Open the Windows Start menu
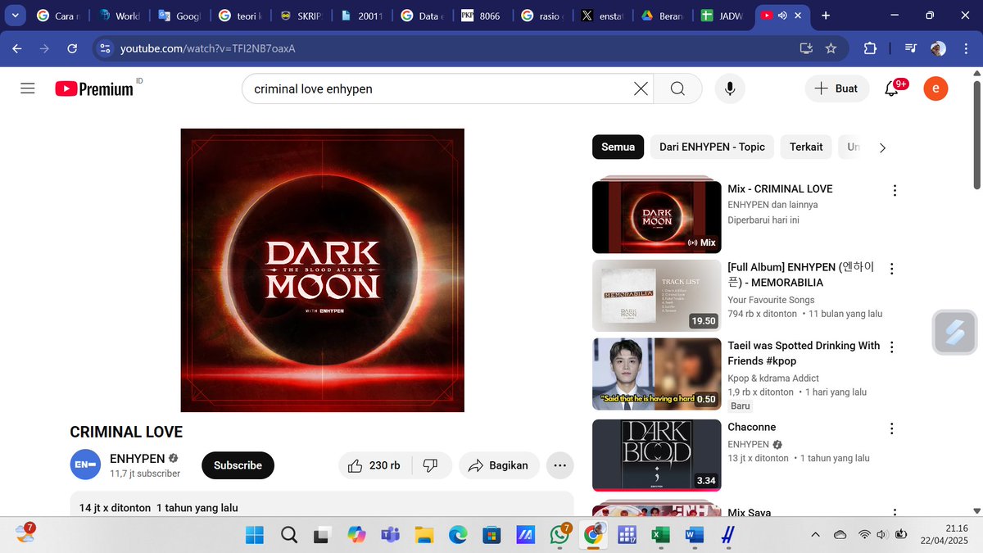This screenshot has height=553, width=983. tap(255, 535)
